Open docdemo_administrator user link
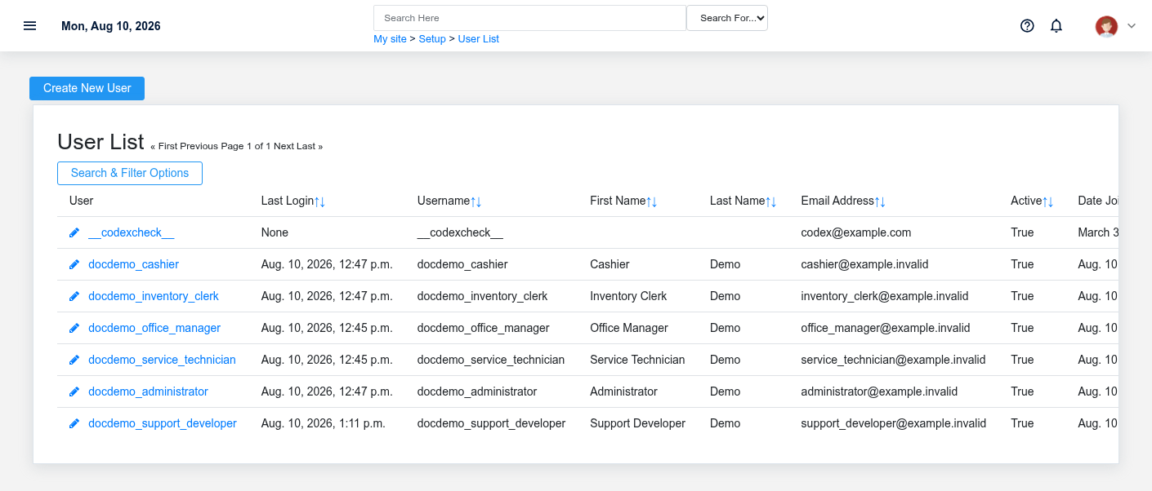 point(148,391)
